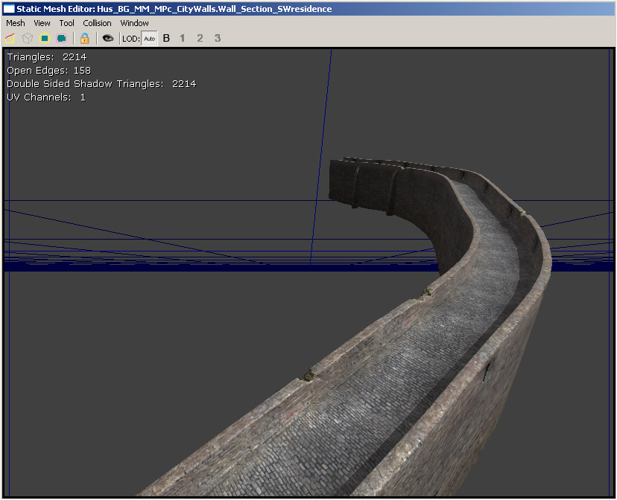
Task: Toggle the eye preview icon
Action: pyautogui.click(x=108, y=38)
